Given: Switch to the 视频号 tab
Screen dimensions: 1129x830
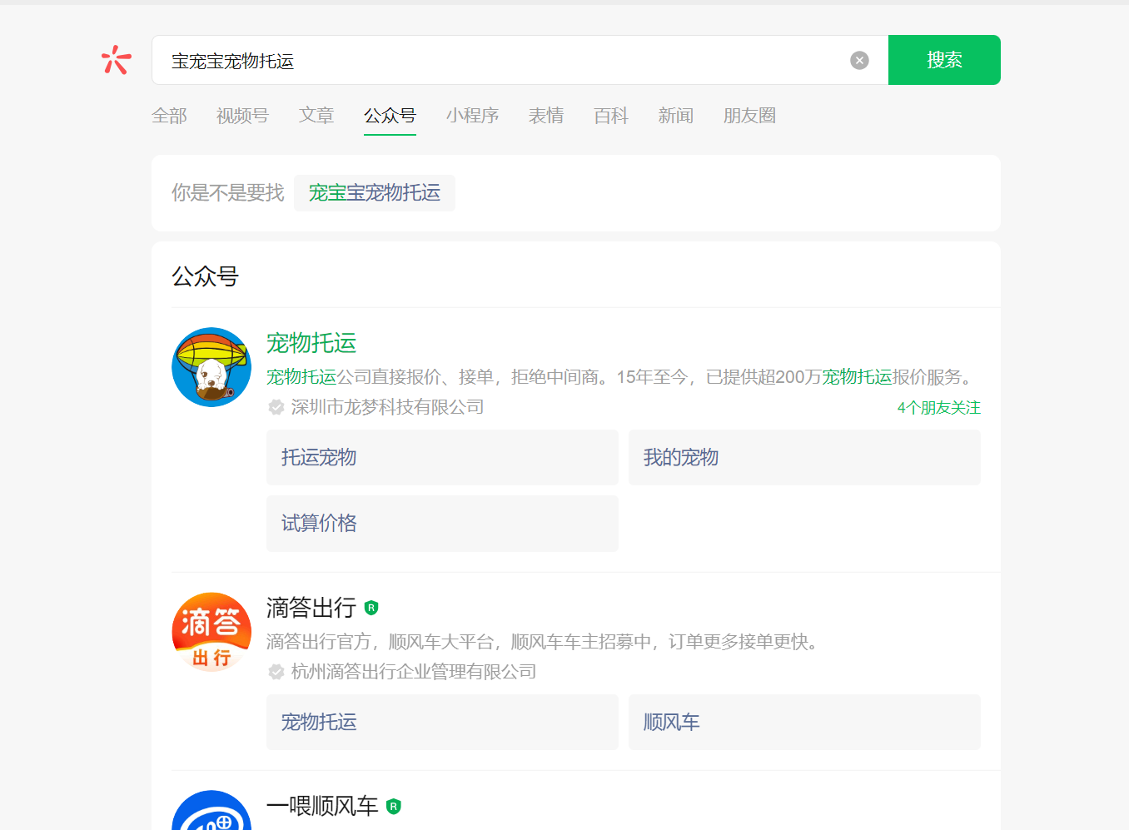Looking at the screenshot, I should 242,116.
